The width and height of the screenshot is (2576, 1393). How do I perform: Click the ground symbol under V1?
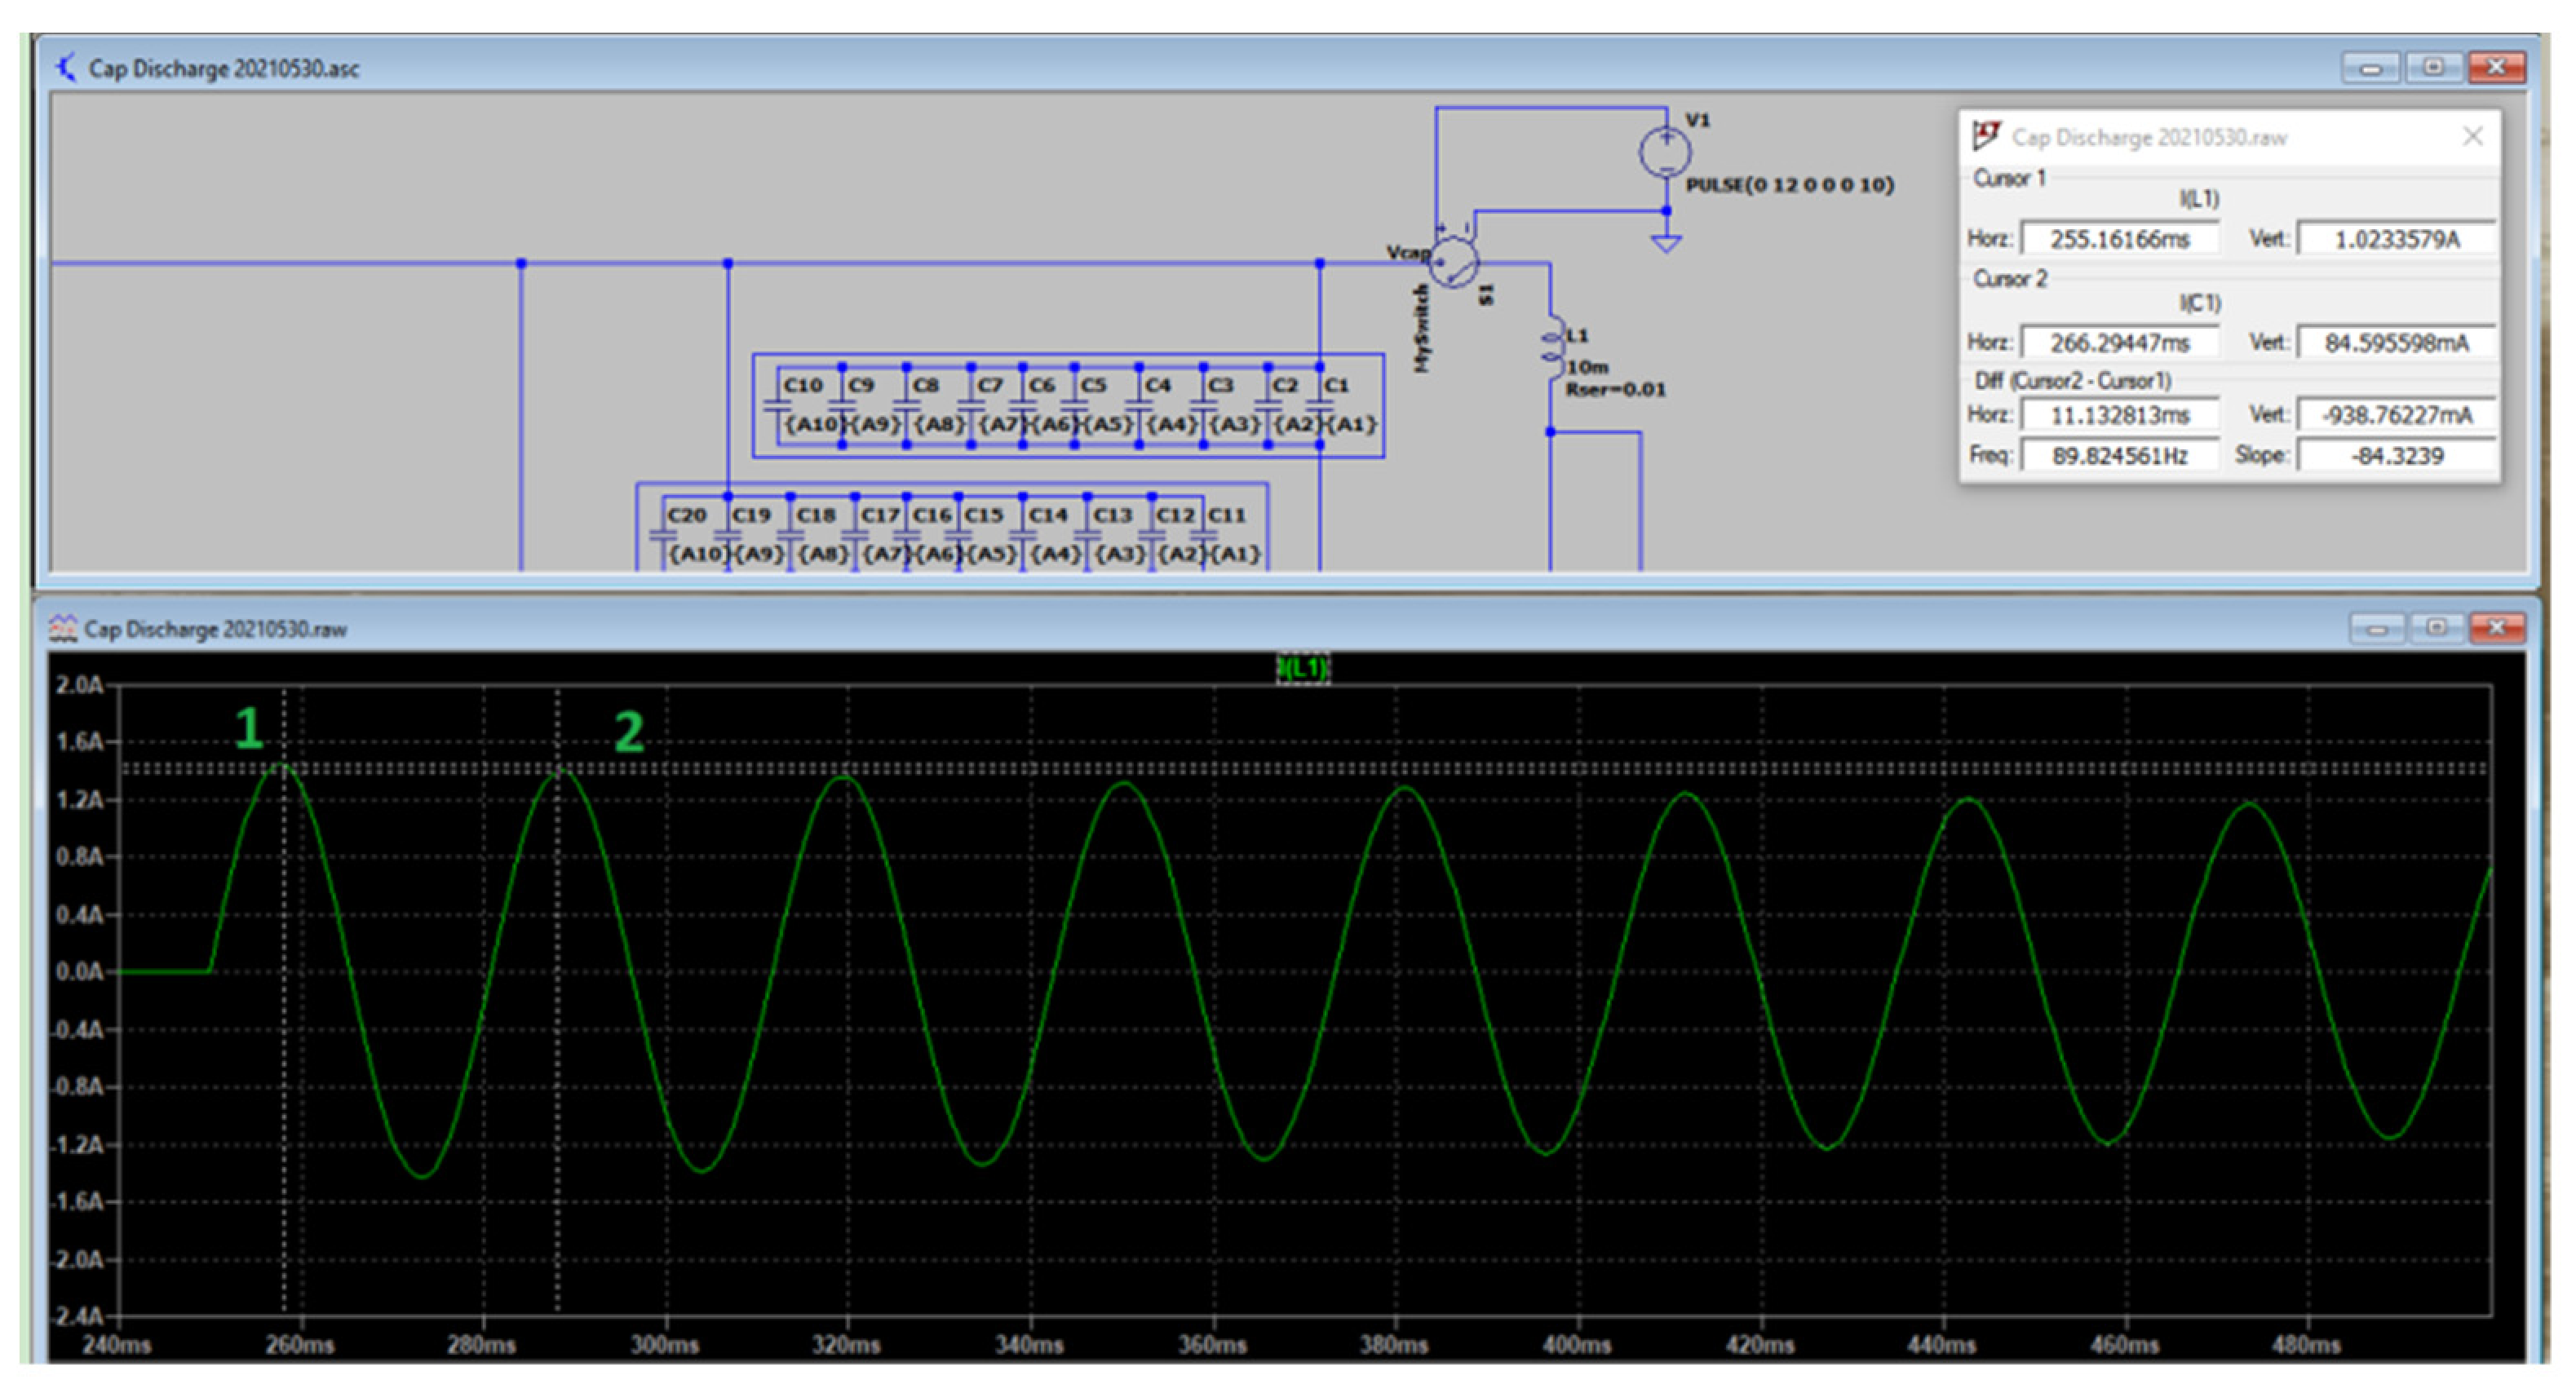click(1666, 242)
